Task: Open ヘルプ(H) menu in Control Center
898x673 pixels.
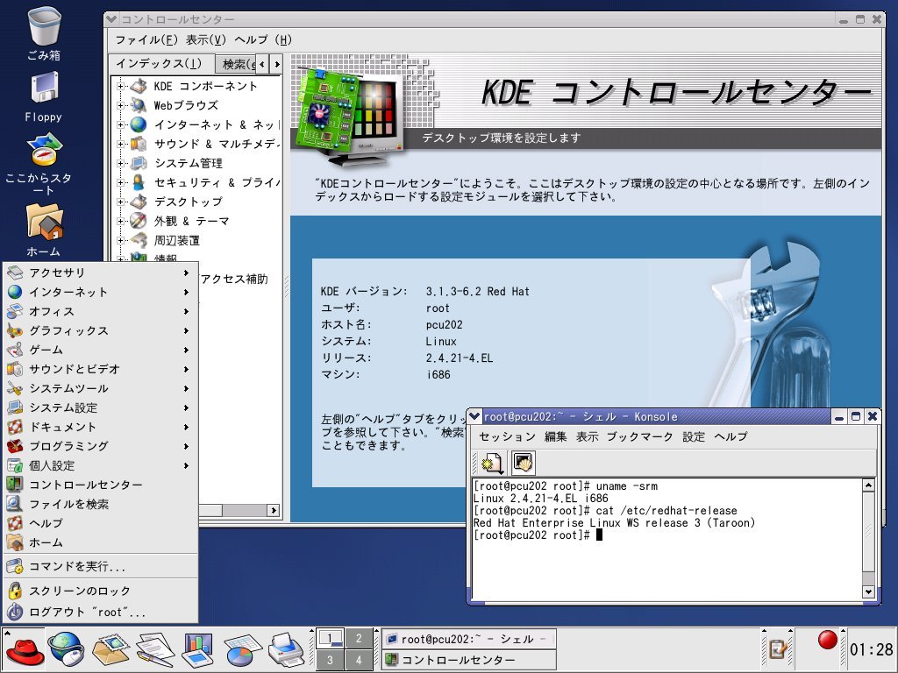Action: [x=263, y=40]
